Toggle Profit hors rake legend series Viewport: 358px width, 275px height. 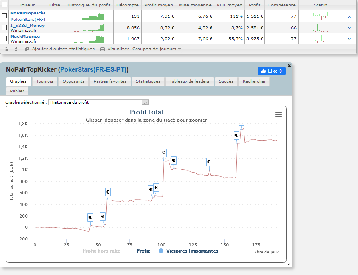[97, 251]
